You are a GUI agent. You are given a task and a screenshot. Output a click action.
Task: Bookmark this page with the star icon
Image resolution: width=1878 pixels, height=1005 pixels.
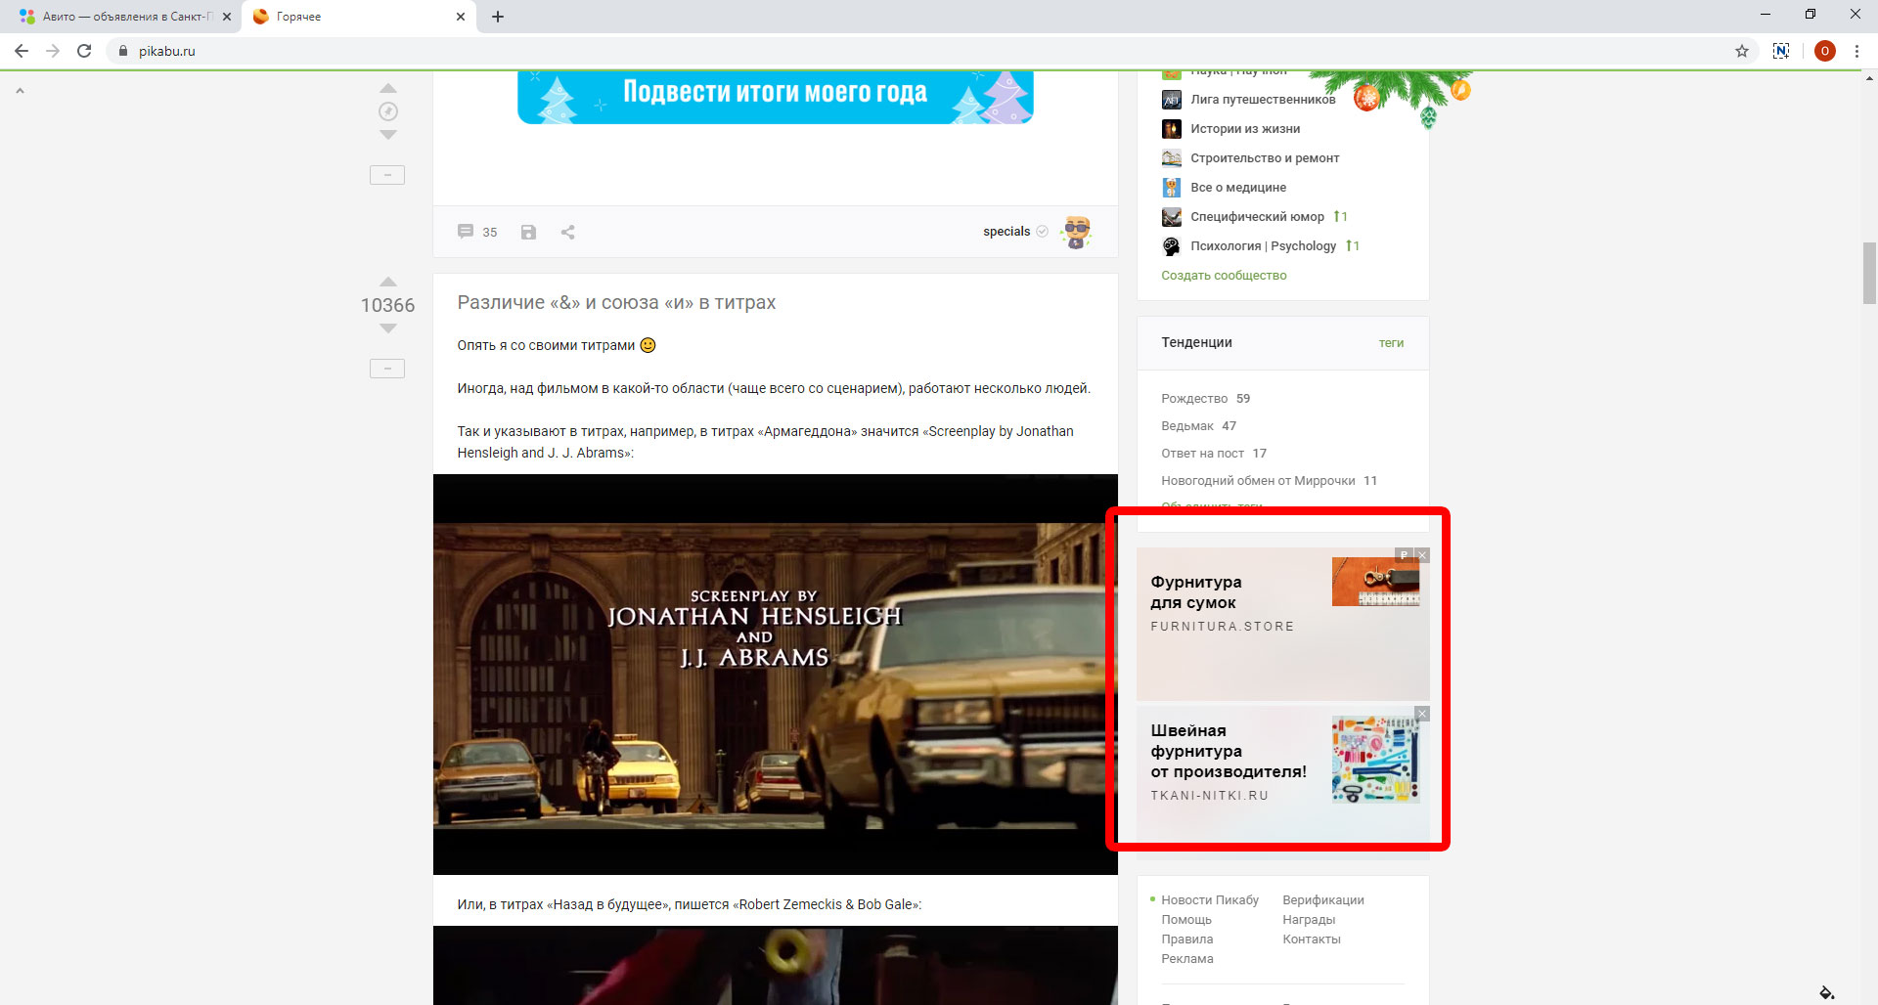coord(1742,51)
